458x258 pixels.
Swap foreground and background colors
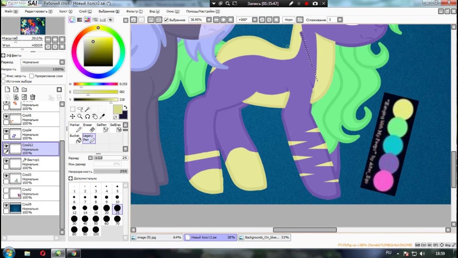(125, 107)
